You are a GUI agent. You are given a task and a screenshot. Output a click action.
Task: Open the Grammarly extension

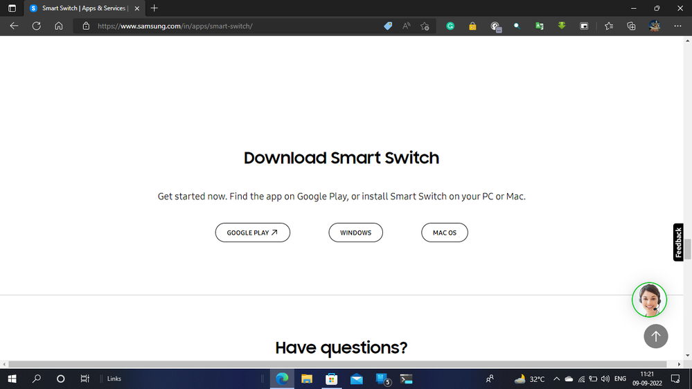point(450,26)
